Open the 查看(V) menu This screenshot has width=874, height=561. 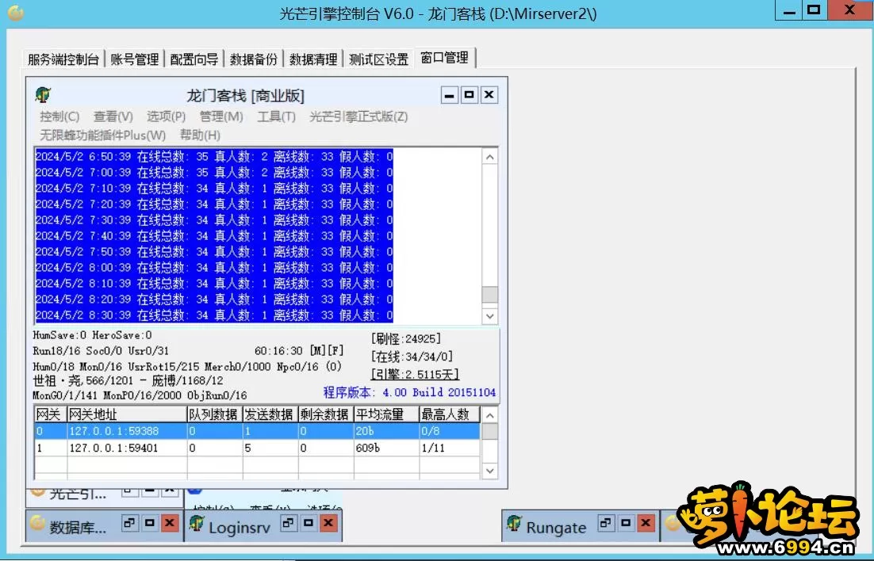click(113, 116)
